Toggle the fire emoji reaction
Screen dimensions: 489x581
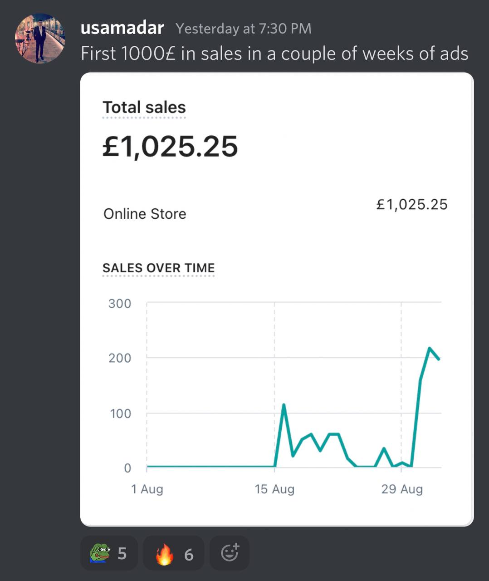tap(174, 553)
